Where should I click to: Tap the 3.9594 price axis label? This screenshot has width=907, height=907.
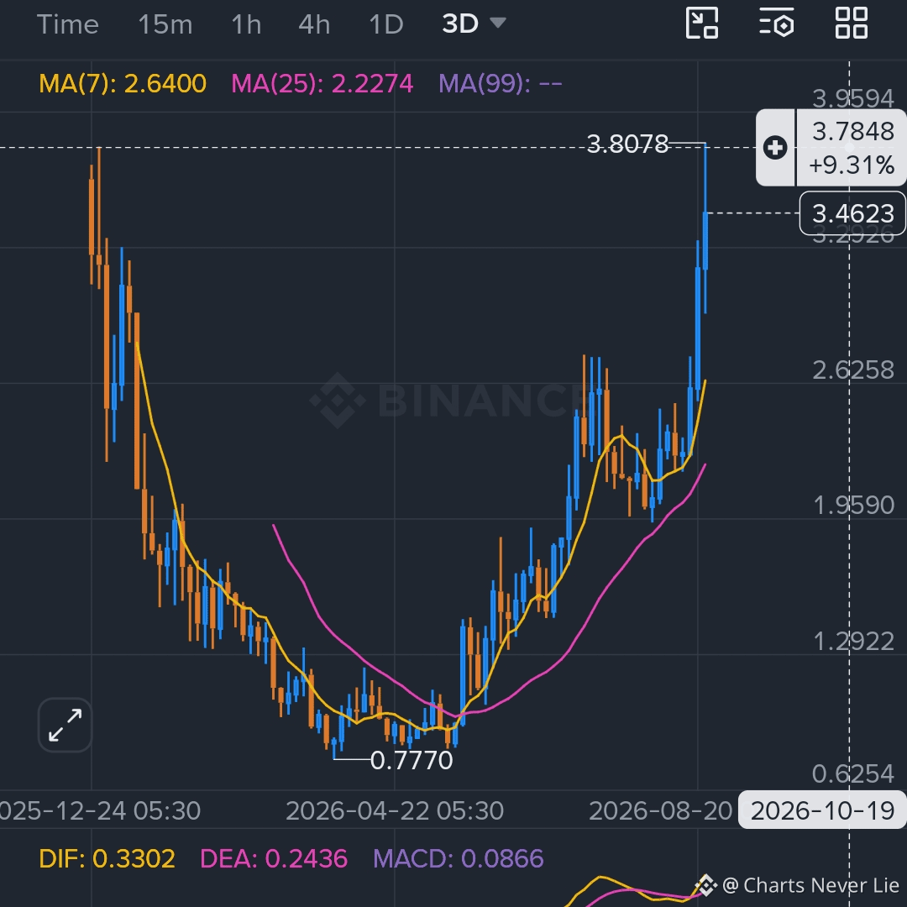click(x=853, y=99)
